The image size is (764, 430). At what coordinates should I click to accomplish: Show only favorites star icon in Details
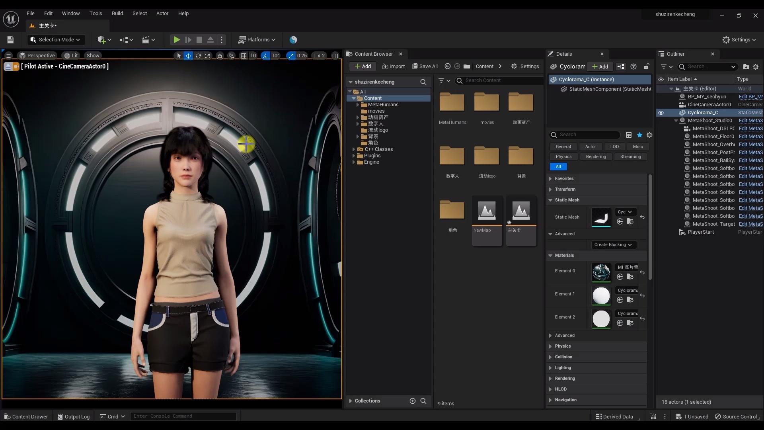pyautogui.click(x=639, y=135)
